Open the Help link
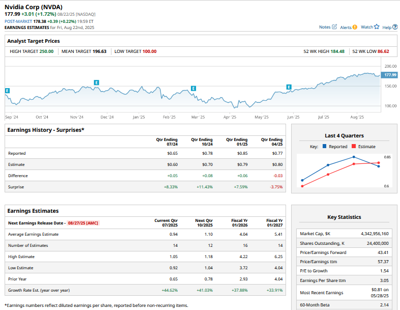 [x=387, y=27]
